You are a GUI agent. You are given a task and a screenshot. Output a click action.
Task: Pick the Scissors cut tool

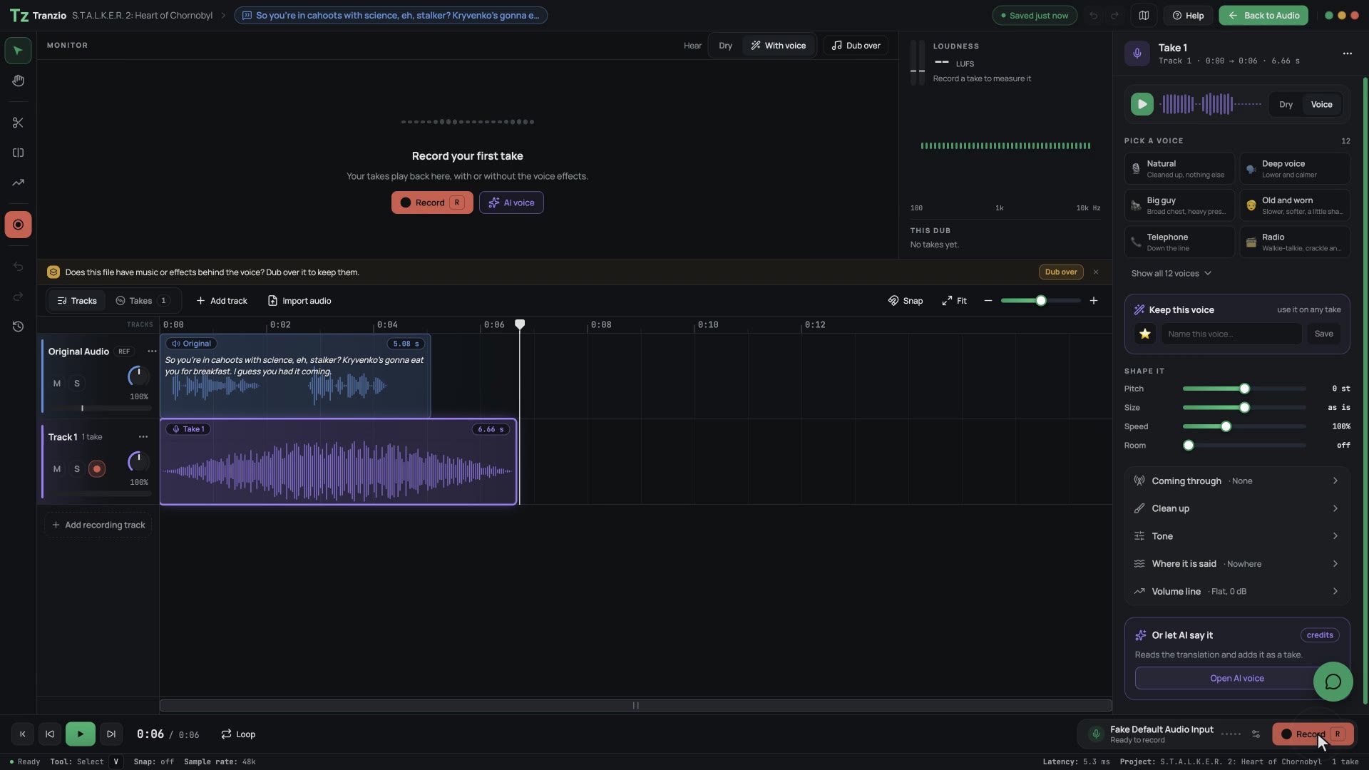pyautogui.click(x=18, y=123)
